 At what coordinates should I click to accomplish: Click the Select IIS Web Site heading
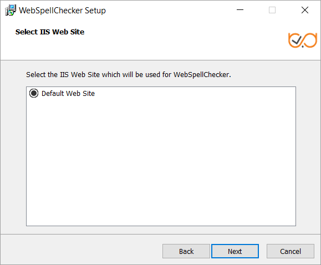click(x=50, y=32)
